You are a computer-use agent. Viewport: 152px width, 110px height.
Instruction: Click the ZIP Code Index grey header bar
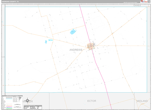pyautogui.click(x=33, y=106)
